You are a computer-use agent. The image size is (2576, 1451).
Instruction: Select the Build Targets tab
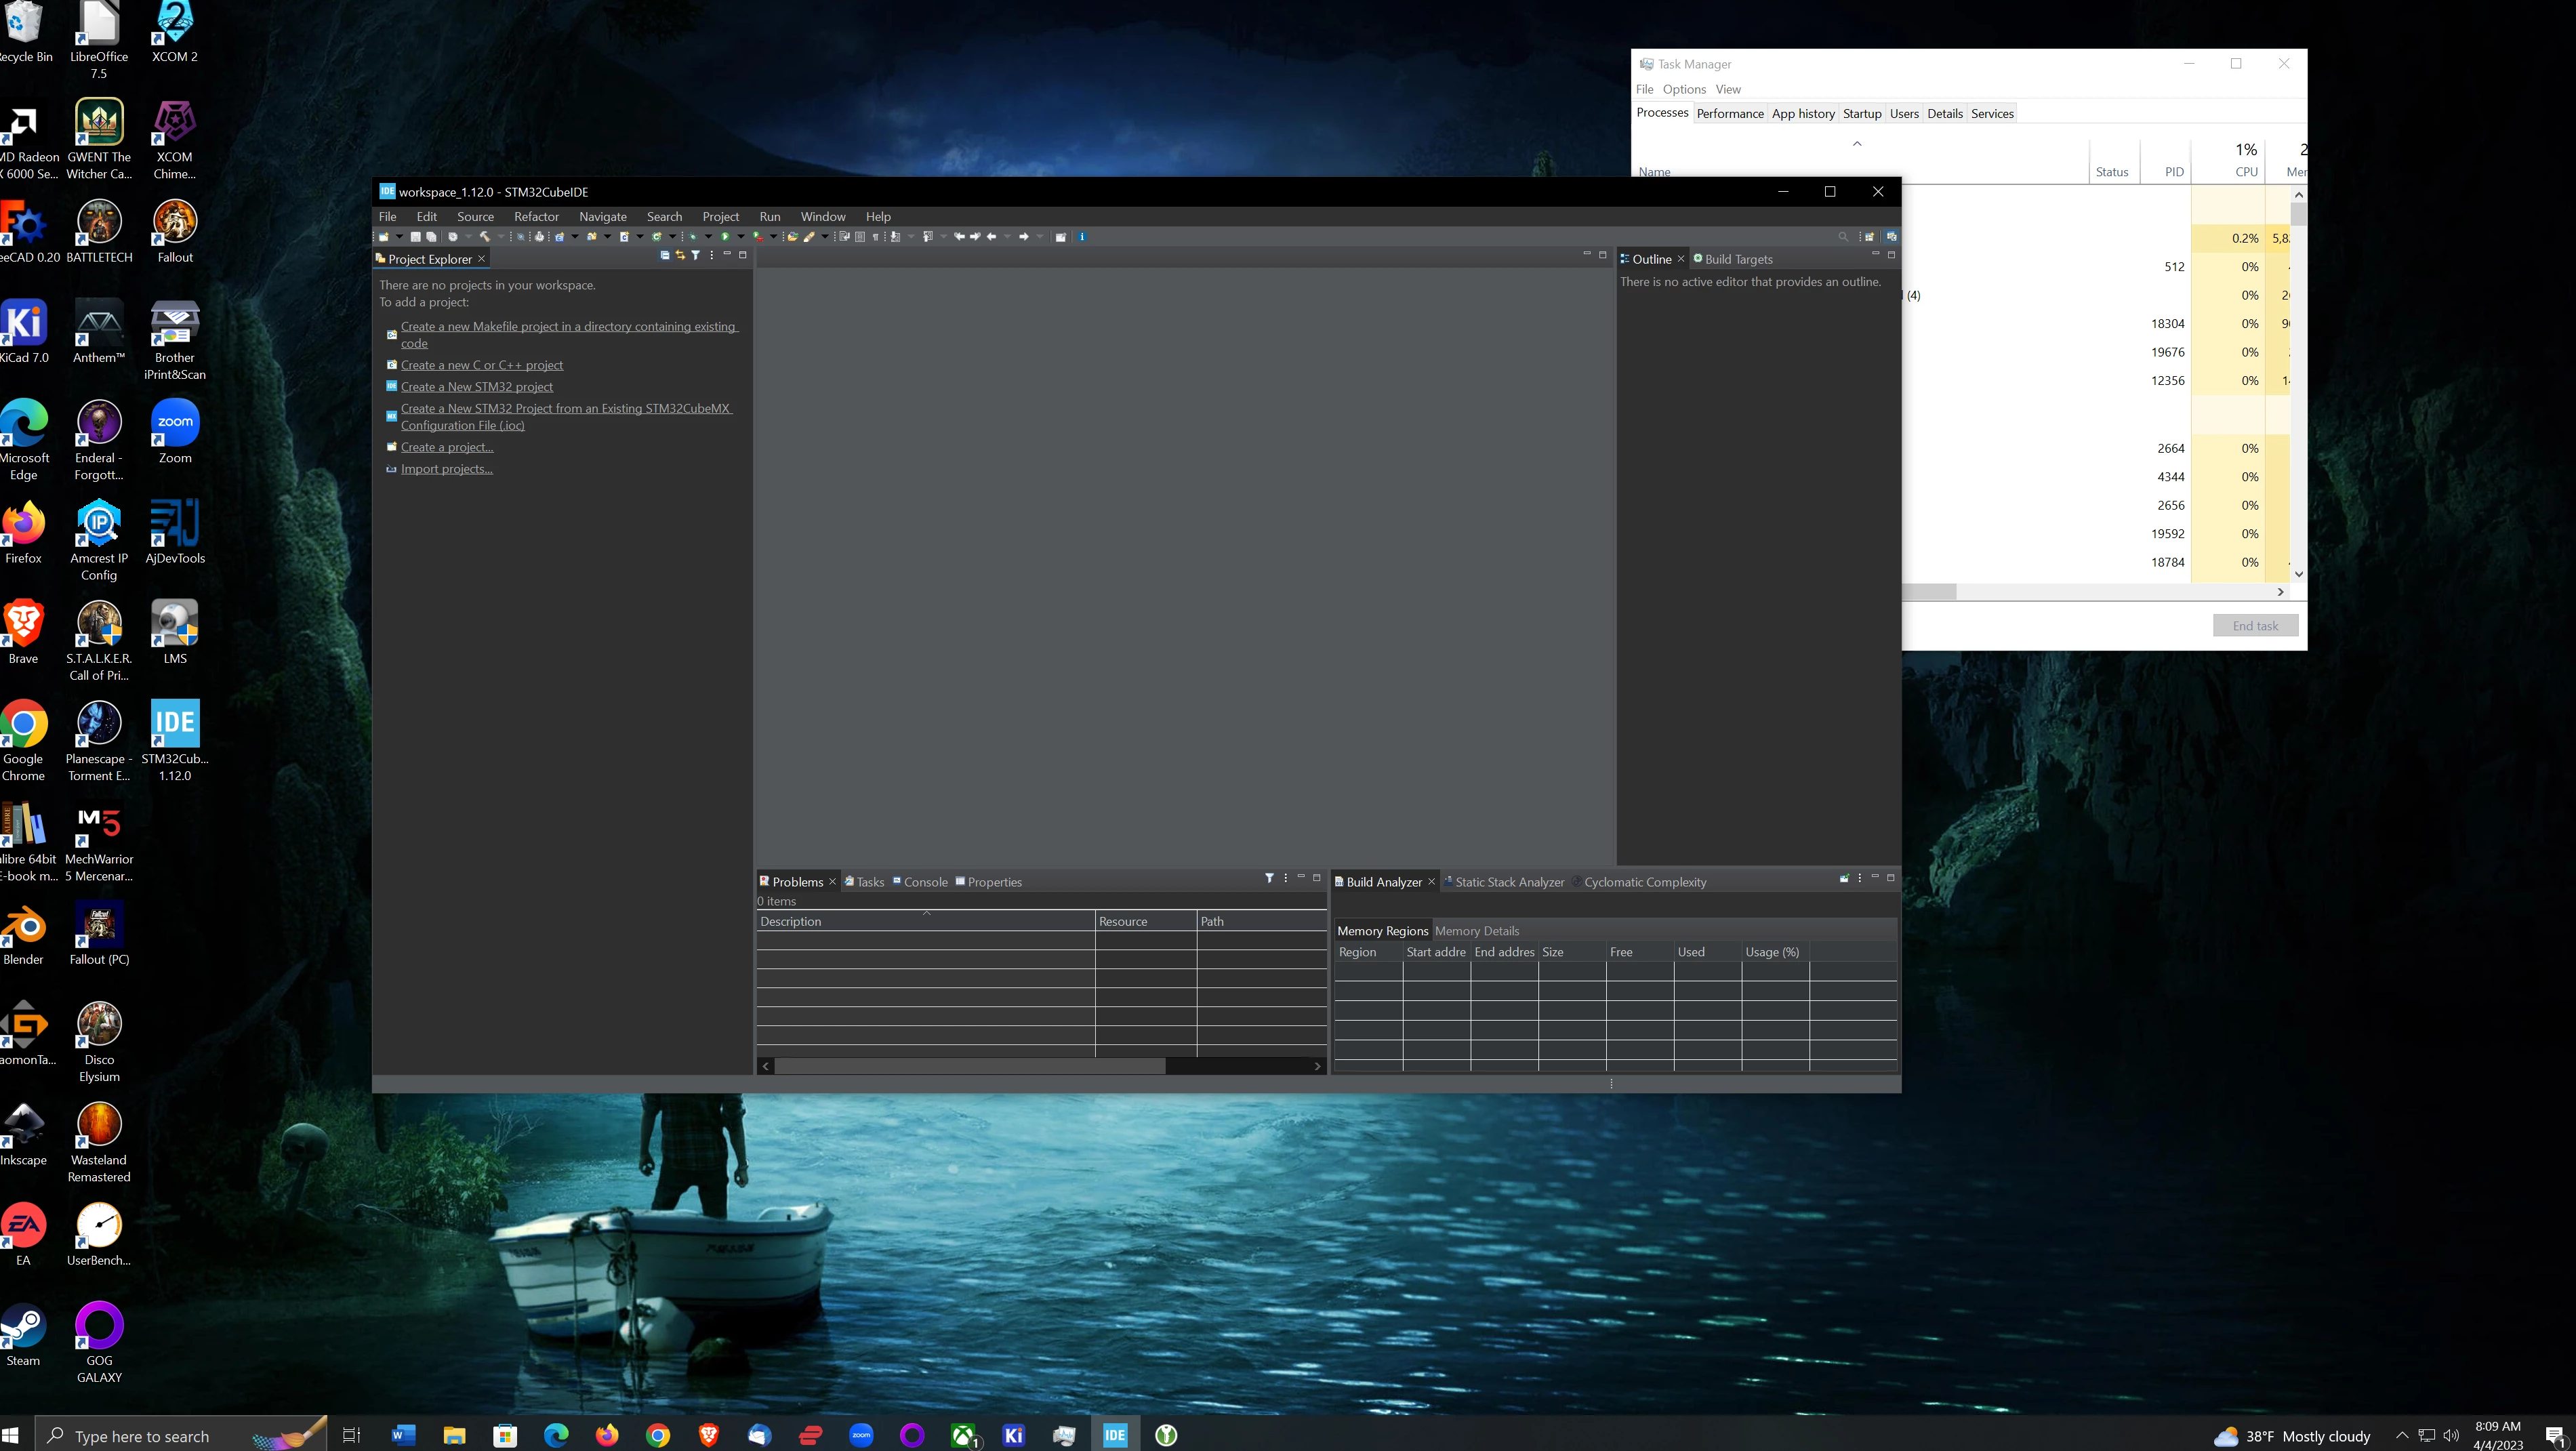point(1733,259)
